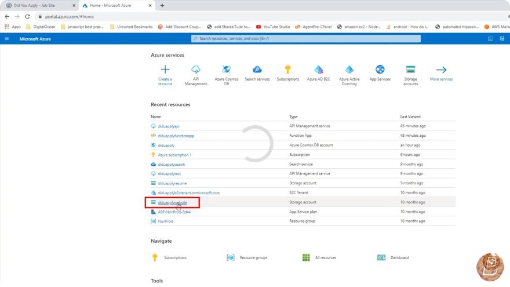This screenshot has height=287, width=510.
Task: Open diduapplysearch resource
Action: (172, 164)
